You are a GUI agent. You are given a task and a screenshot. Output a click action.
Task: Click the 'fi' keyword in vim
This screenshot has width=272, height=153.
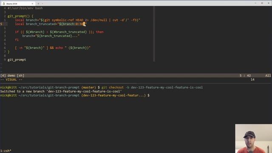click(x=17, y=40)
